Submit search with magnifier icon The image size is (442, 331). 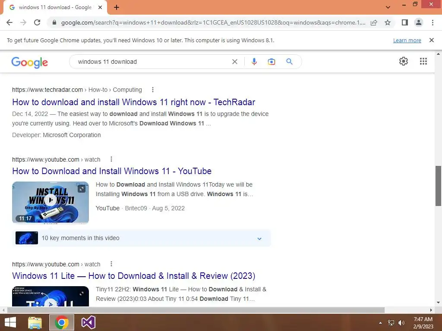(289, 62)
